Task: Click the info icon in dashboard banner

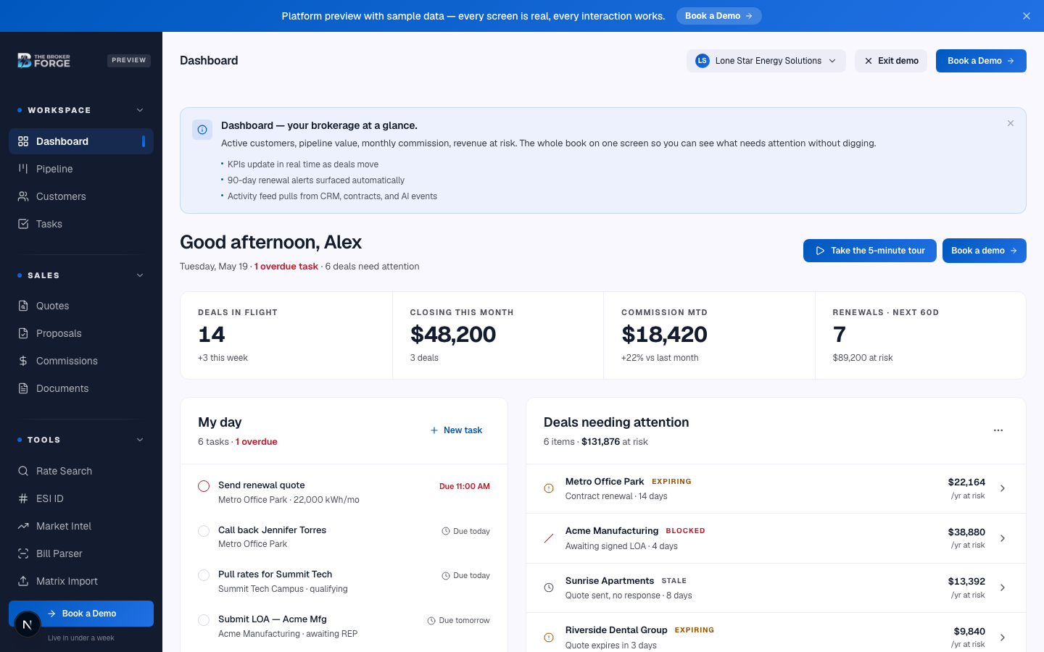Action: tap(202, 130)
